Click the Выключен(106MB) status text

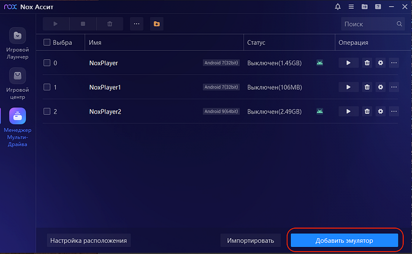tap(275, 87)
